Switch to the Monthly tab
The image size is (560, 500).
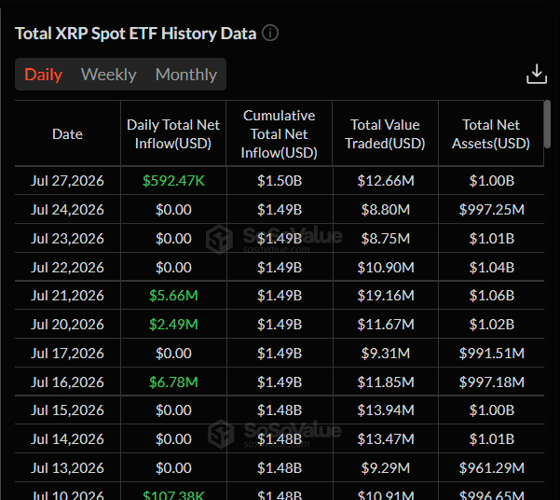pyautogui.click(x=186, y=75)
